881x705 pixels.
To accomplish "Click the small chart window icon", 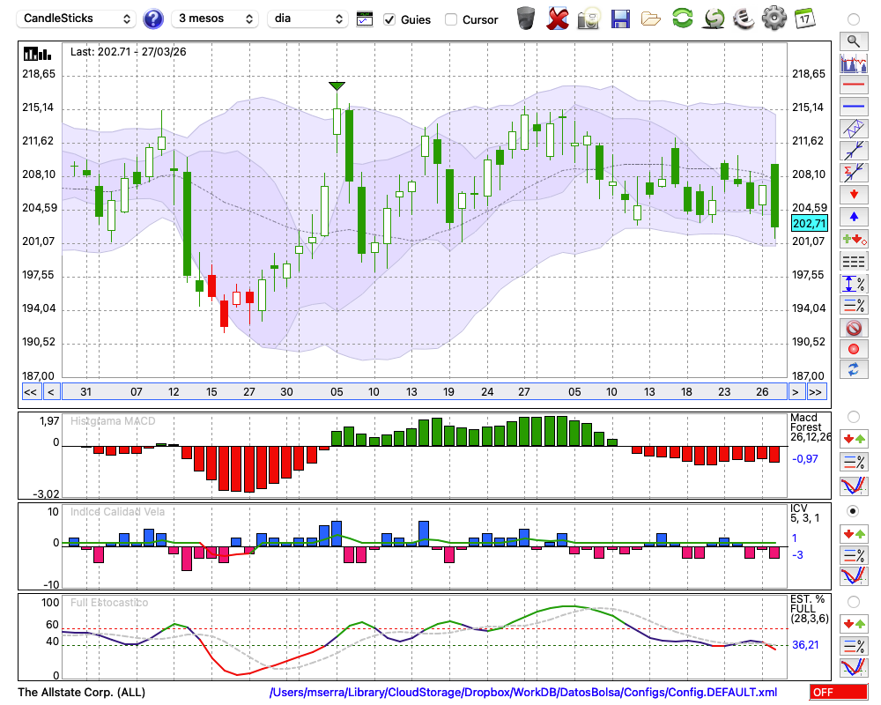I will click(x=365, y=19).
